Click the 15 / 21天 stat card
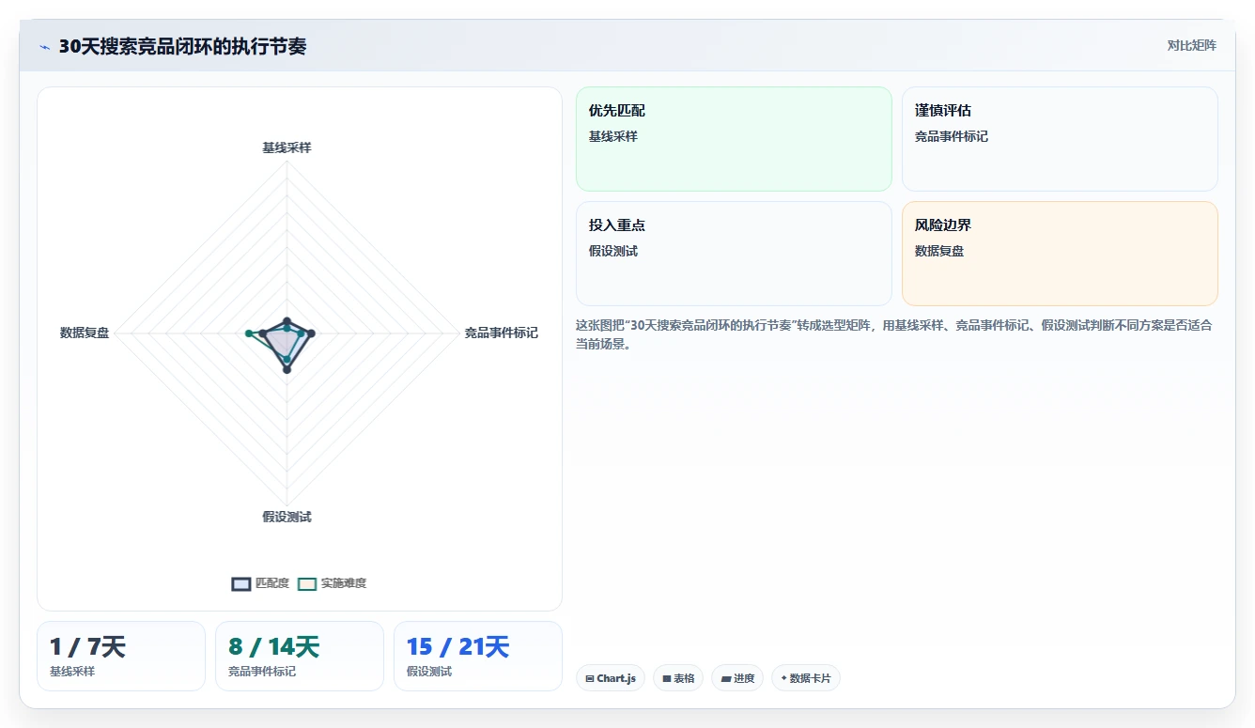This screenshot has height=728, width=1255. point(478,656)
